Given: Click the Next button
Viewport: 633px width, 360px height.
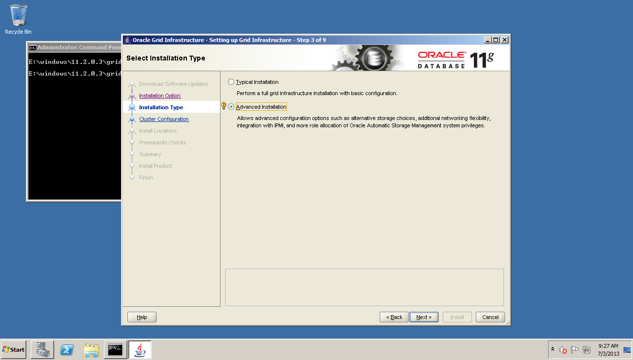Looking at the screenshot, I should click(x=424, y=317).
